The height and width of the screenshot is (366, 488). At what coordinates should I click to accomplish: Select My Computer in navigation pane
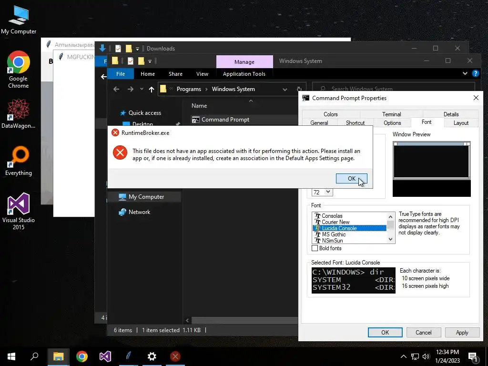pos(146,197)
